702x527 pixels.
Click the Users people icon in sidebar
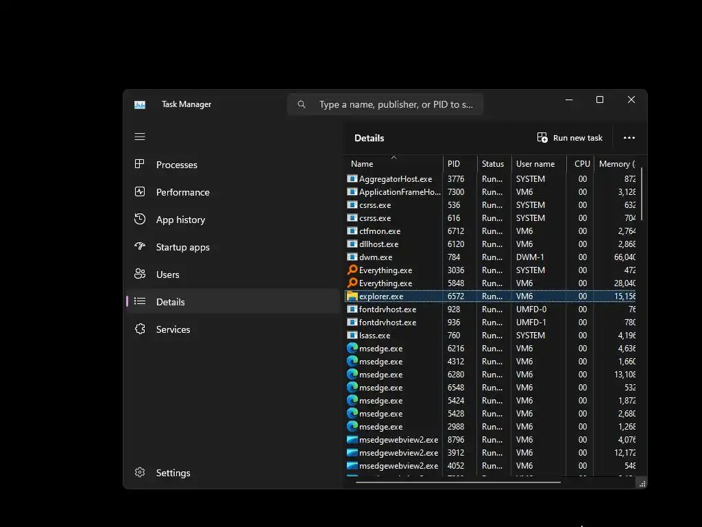[140, 274]
